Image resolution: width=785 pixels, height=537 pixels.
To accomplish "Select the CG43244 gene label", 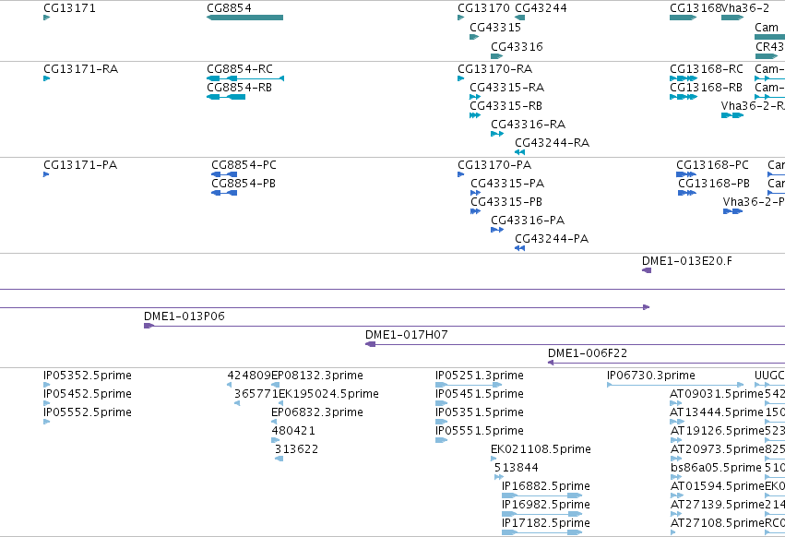I will (x=541, y=8).
